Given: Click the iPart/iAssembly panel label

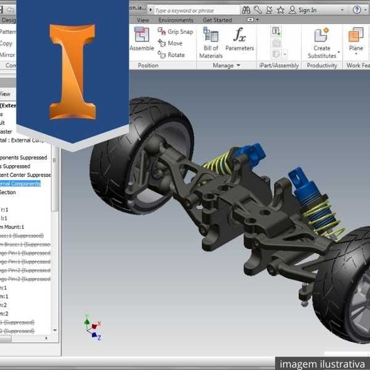Looking at the screenshot, I should [279, 65].
